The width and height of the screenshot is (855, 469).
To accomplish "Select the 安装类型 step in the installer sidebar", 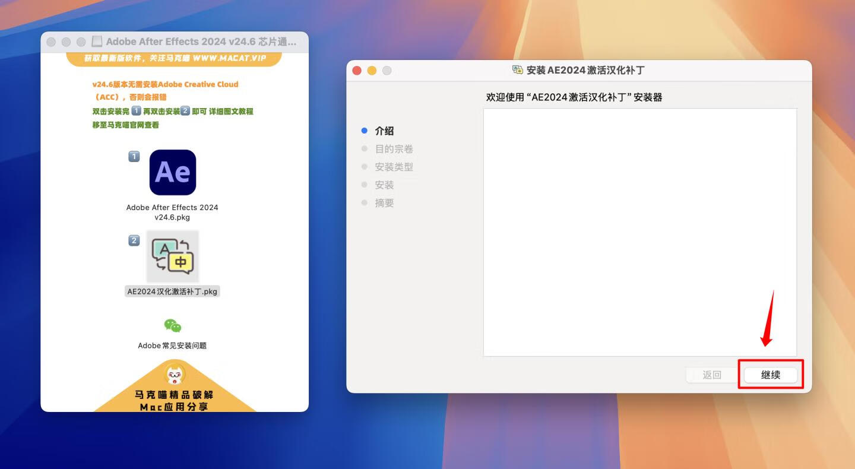I will (394, 167).
